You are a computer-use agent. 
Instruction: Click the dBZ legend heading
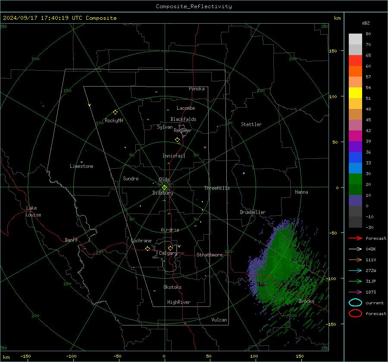(x=366, y=23)
